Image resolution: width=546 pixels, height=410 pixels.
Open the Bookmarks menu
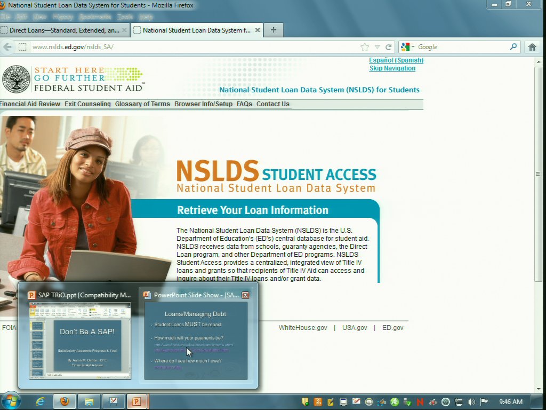tap(94, 17)
